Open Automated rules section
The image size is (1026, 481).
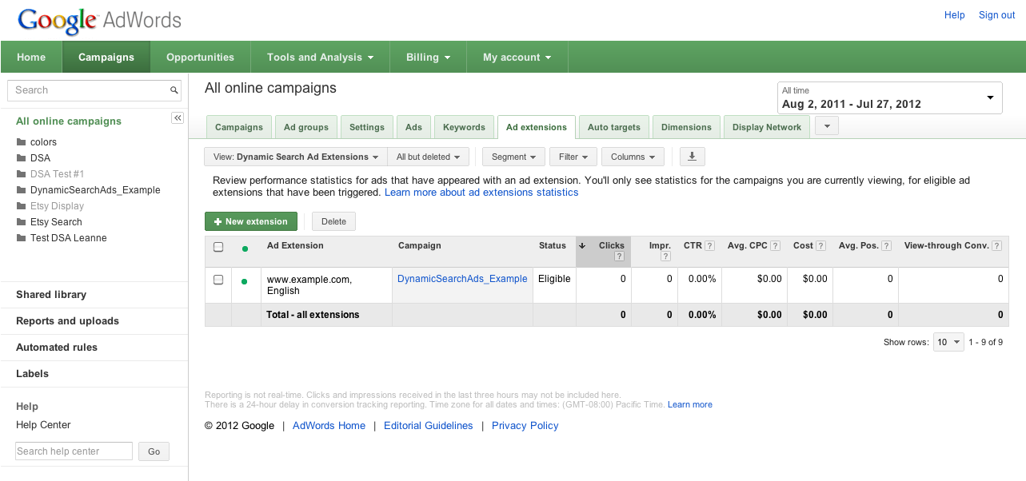point(57,348)
